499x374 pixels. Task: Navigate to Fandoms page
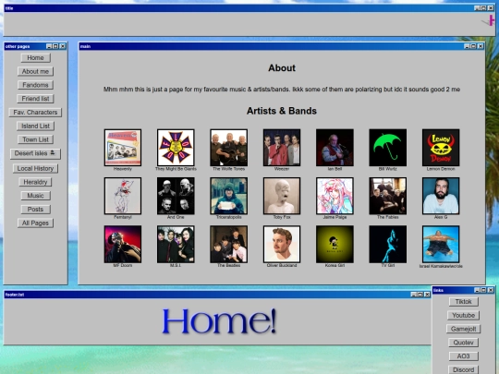[35, 85]
